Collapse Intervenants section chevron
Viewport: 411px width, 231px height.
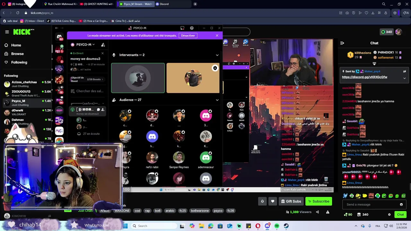click(x=217, y=55)
